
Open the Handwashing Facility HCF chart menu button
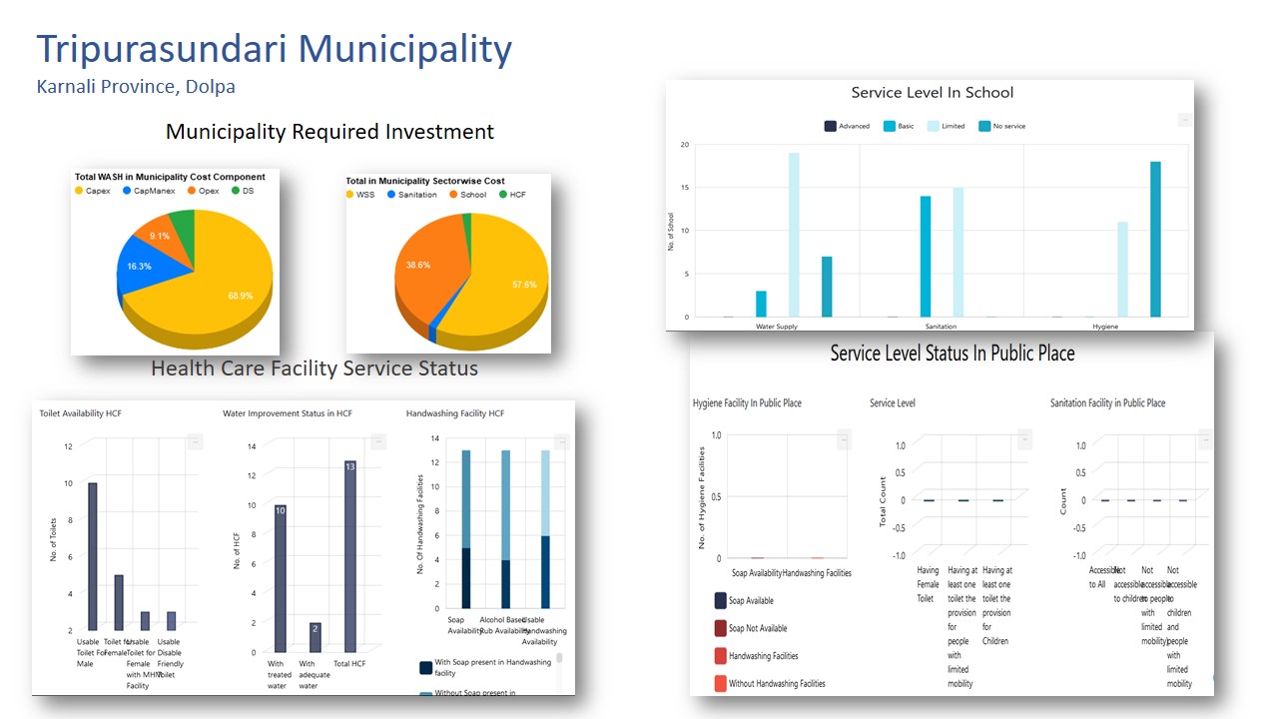pos(561,441)
